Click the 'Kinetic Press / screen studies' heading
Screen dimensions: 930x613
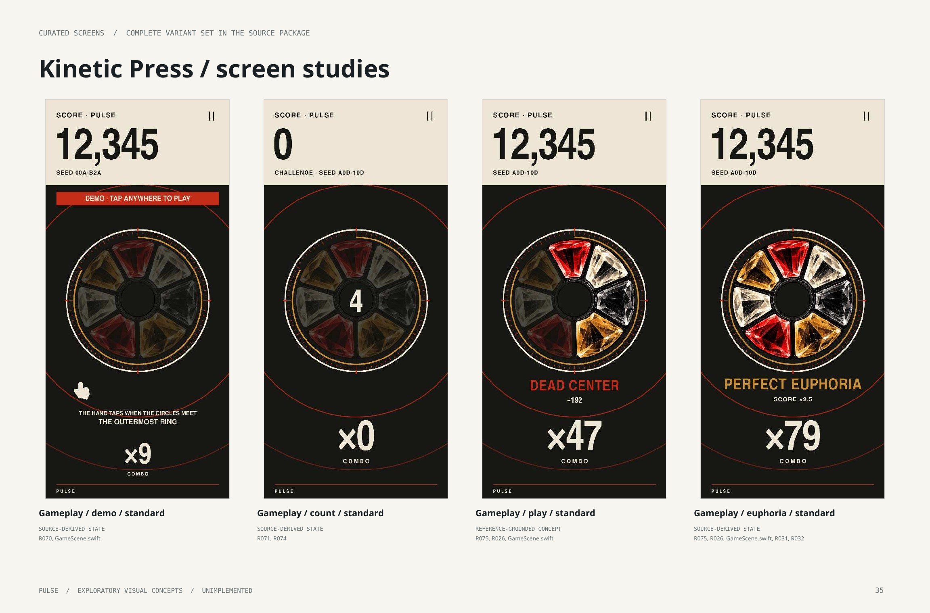214,69
